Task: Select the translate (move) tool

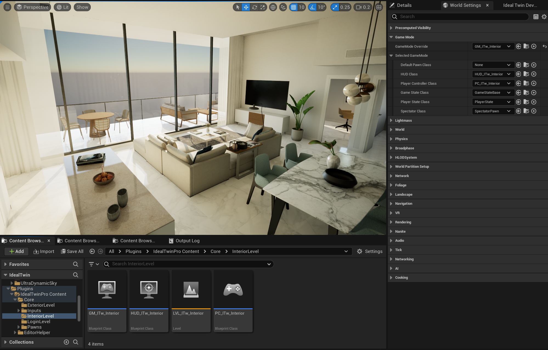Action: tap(246, 7)
